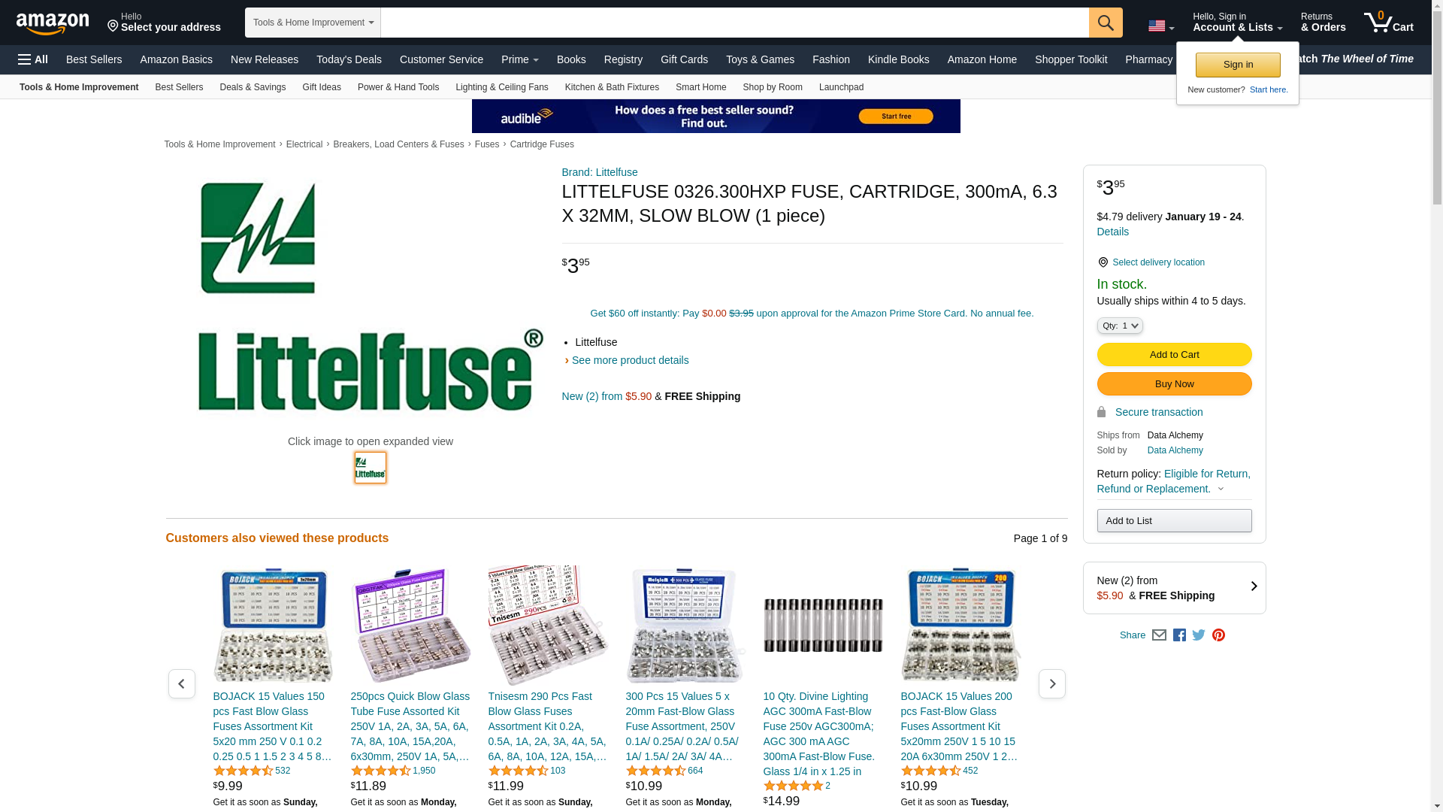The image size is (1443, 812).
Task: Open Power & Hand Tools subnav
Action: 398,87
